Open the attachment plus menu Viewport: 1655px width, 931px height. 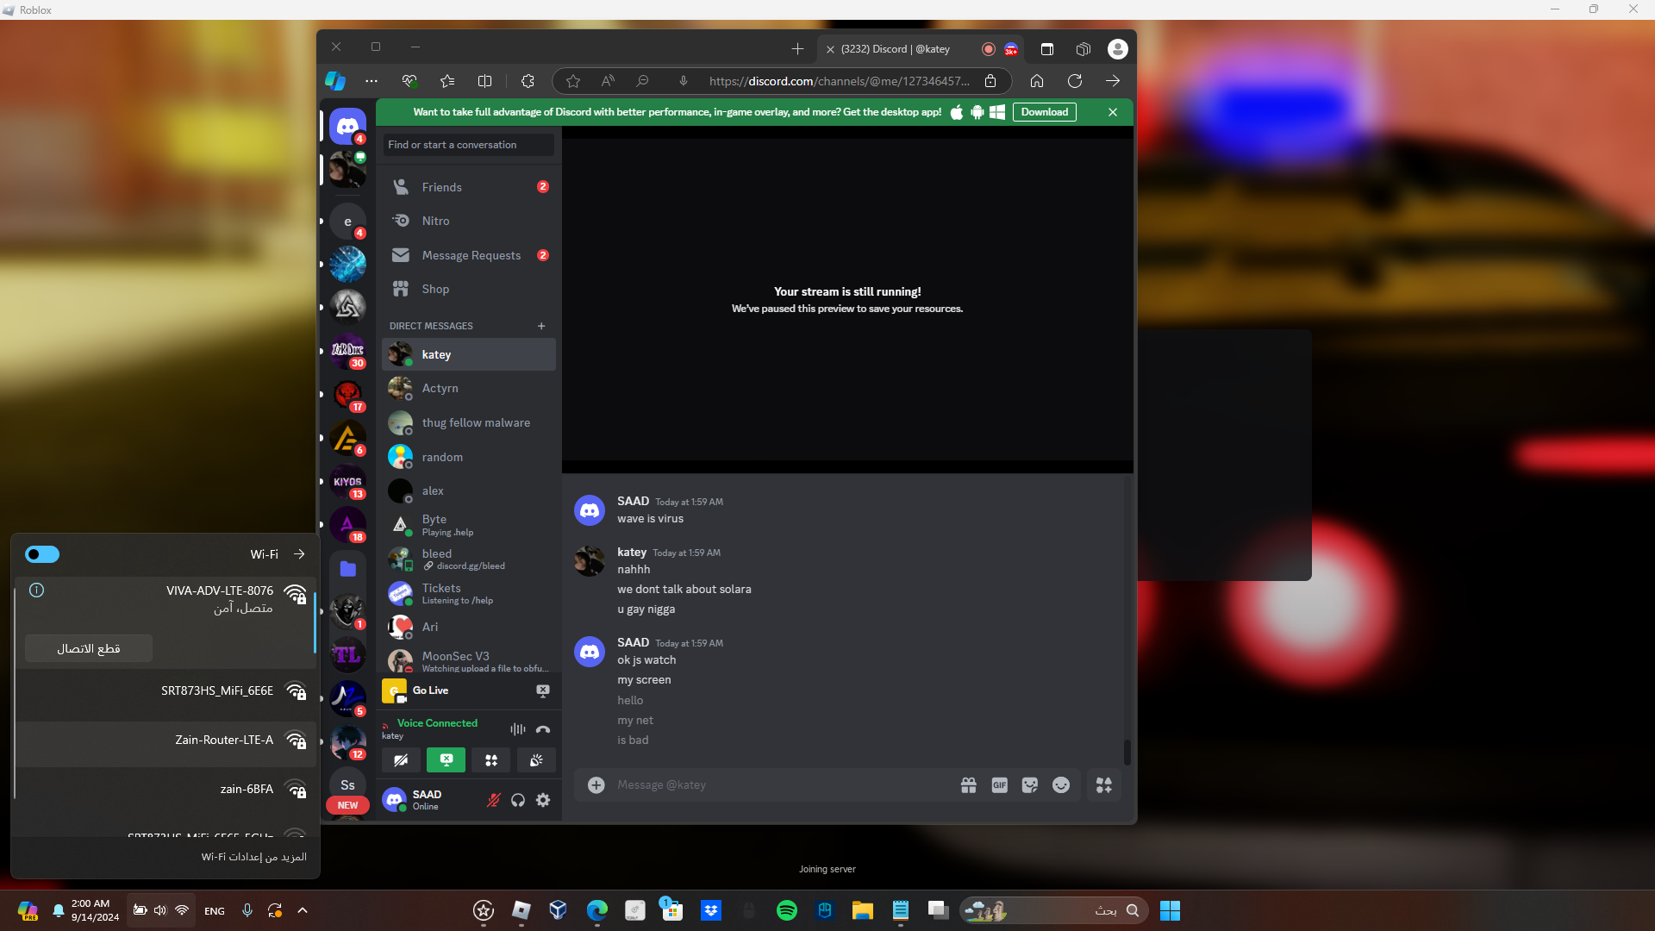(596, 785)
